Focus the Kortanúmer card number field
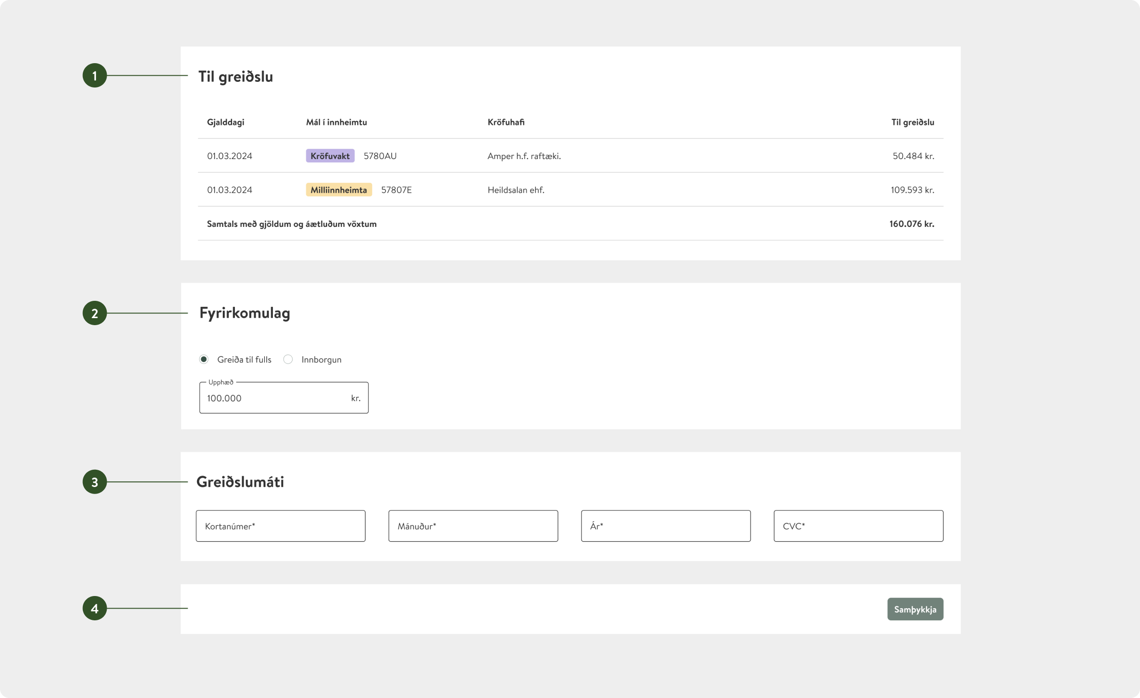The height and width of the screenshot is (698, 1140). [280, 526]
